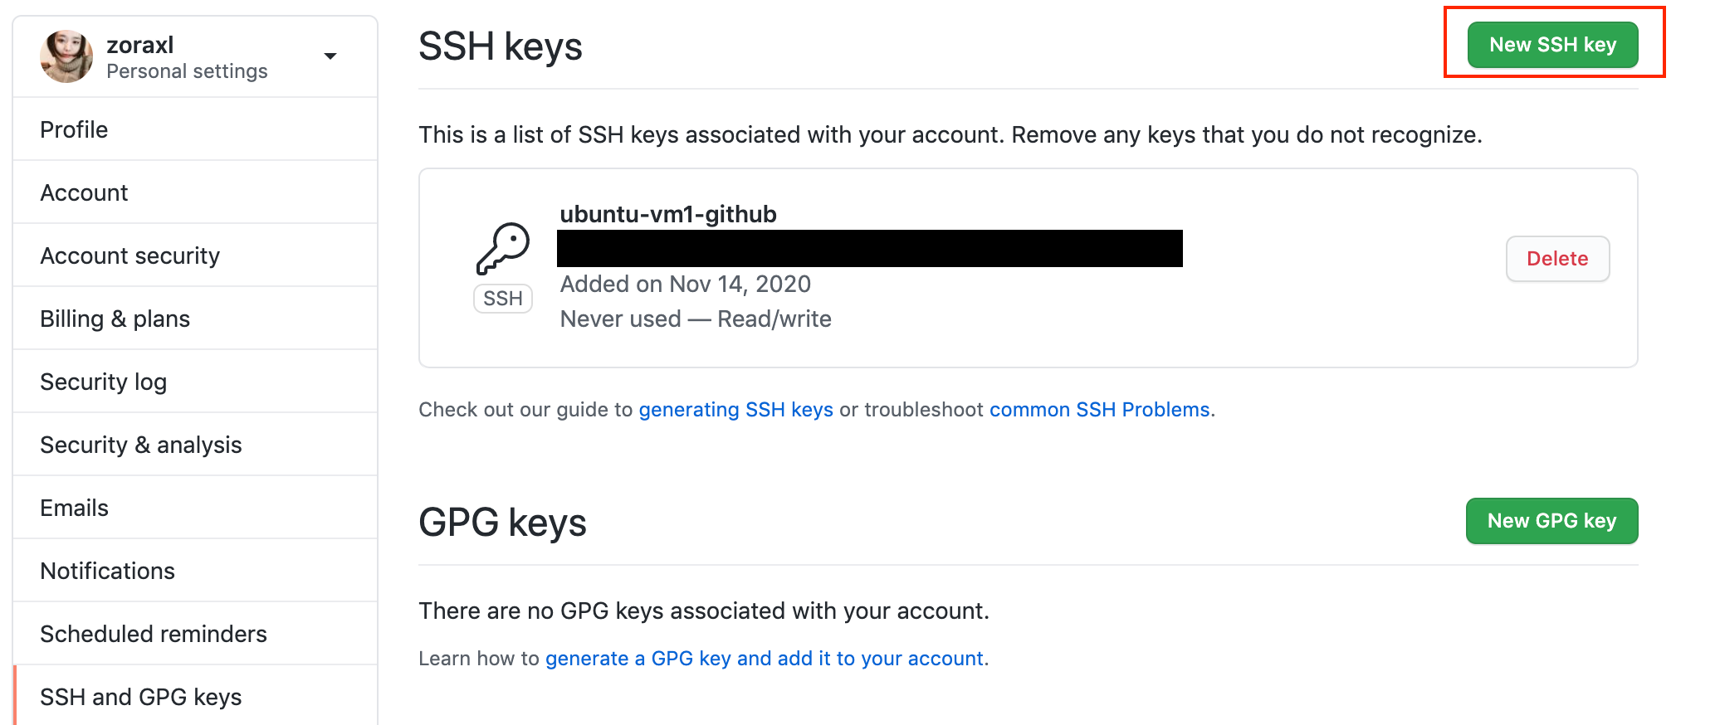This screenshot has width=1720, height=725.
Task: Click the zoraxl profile avatar picture
Action: pyautogui.click(x=66, y=56)
